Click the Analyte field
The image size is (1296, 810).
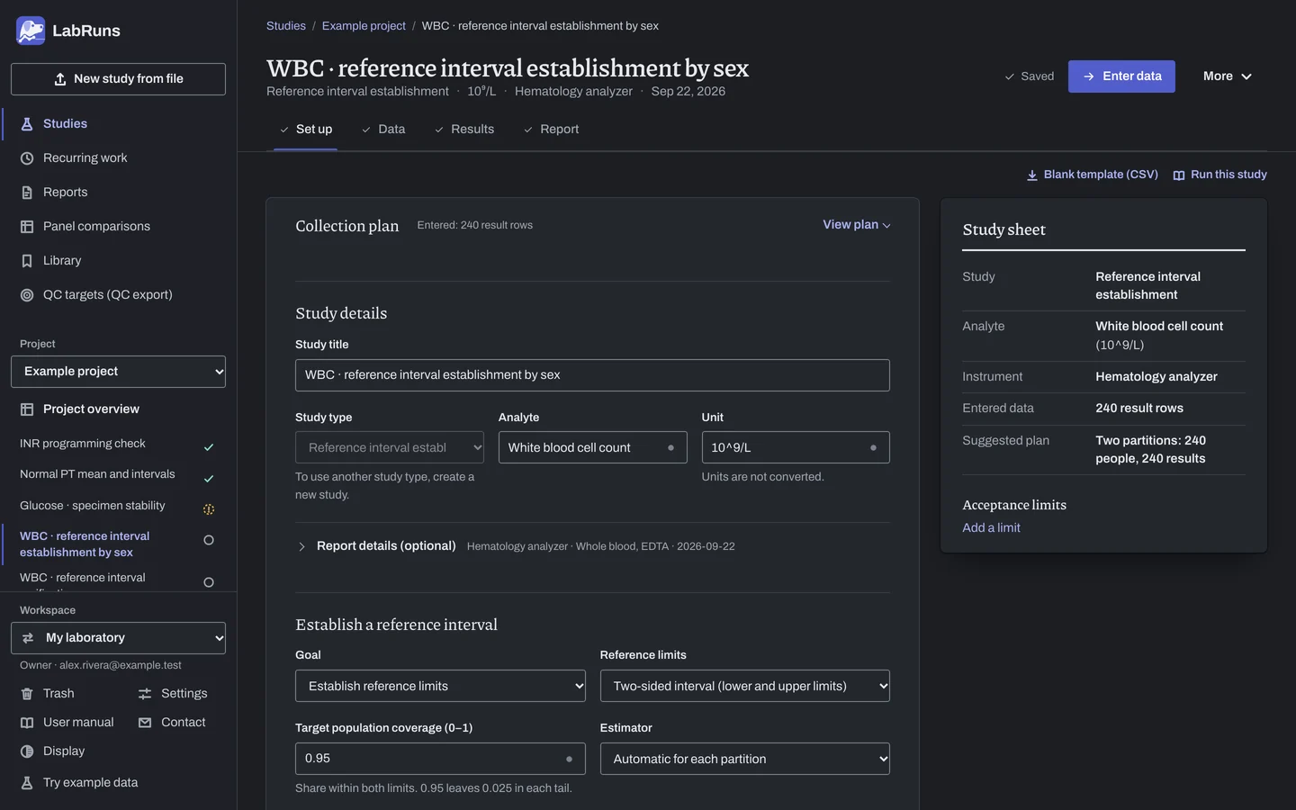(x=592, y=447)
